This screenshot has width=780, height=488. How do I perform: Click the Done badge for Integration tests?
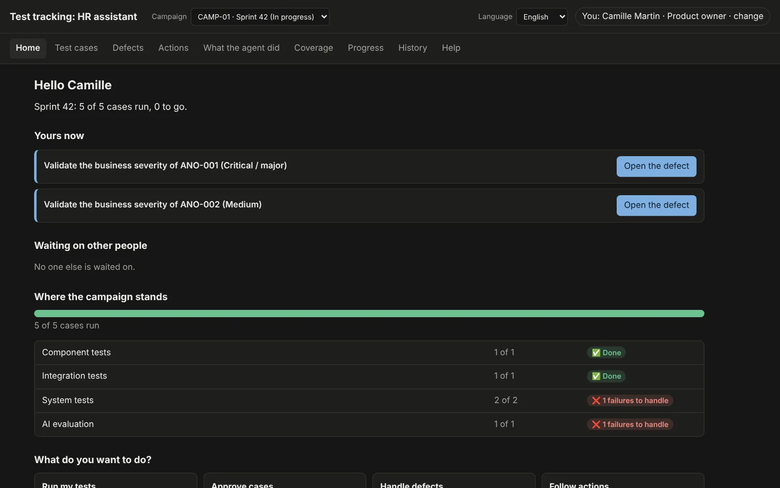click(606, 376)
